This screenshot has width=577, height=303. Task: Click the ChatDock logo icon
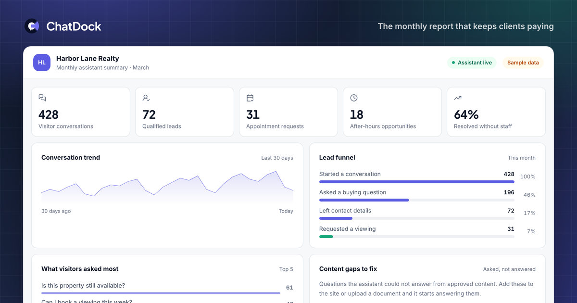[x=32, y=26]
